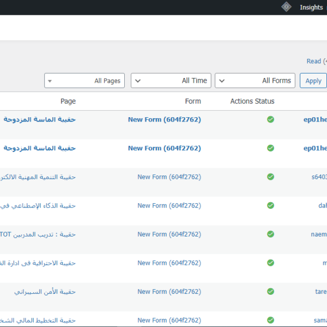Open the حقيبة الأمن السيبراني page link
The width and height of the screenshot is (327, 327).
point(45,292)
